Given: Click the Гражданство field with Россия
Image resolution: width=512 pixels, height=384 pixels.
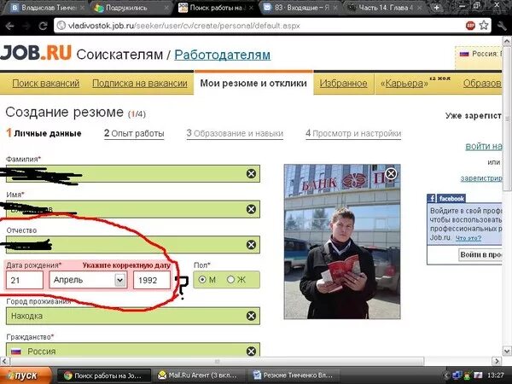Looking at the screenshot, I should click(x=133, y=350).
